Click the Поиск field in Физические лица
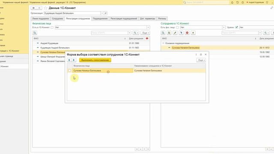Image resolution: width=274 pixels, height=154 pixels. coord(110,33)
